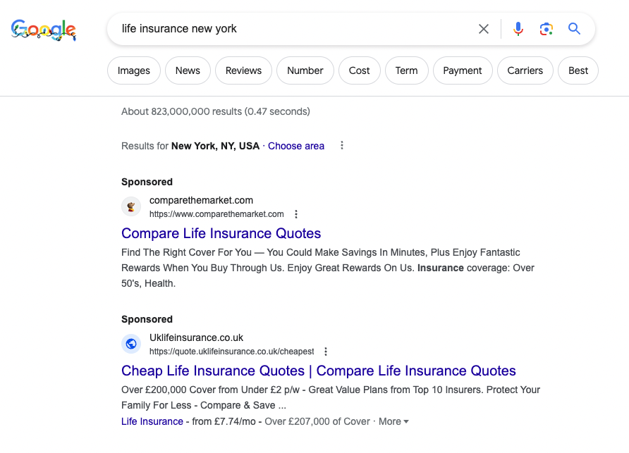Select the Reviews filter chip
The image size is (629, 453).
click(243, 70)
